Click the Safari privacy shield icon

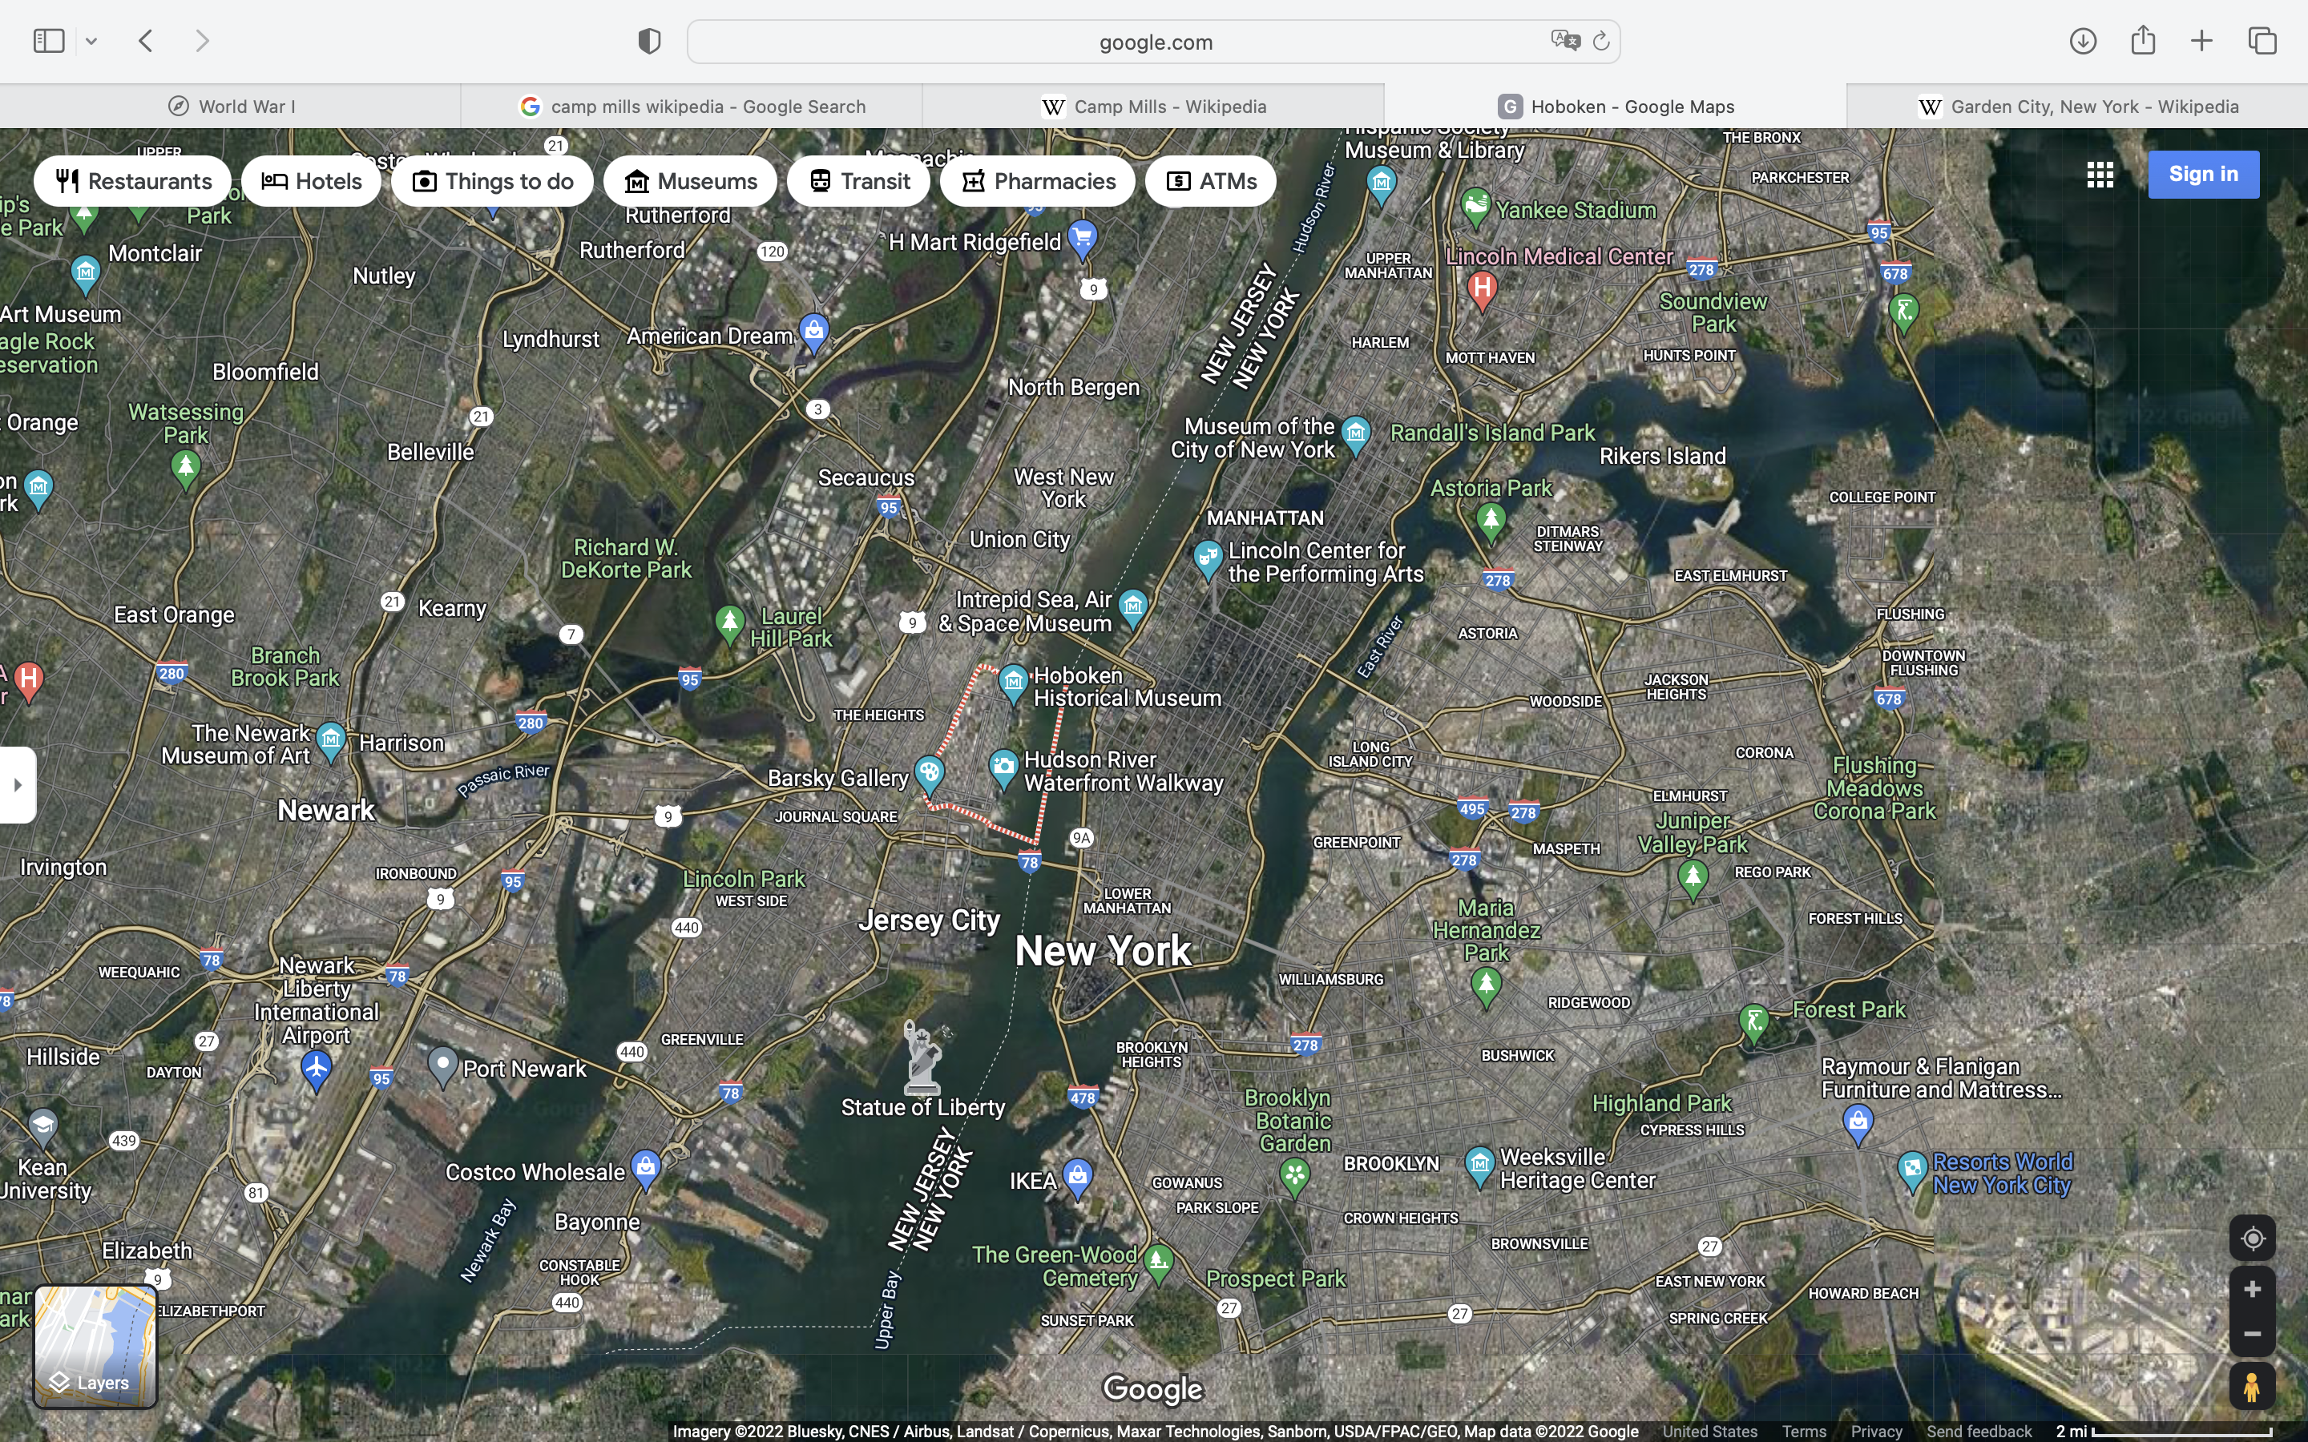point(649,41)
